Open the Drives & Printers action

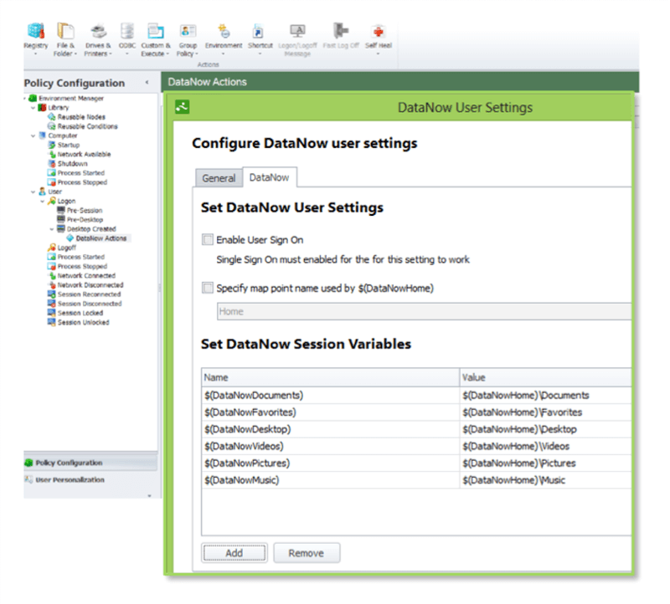point(98,39)
